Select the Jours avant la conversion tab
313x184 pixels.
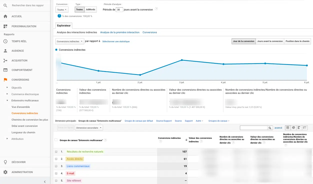point(270,41)
